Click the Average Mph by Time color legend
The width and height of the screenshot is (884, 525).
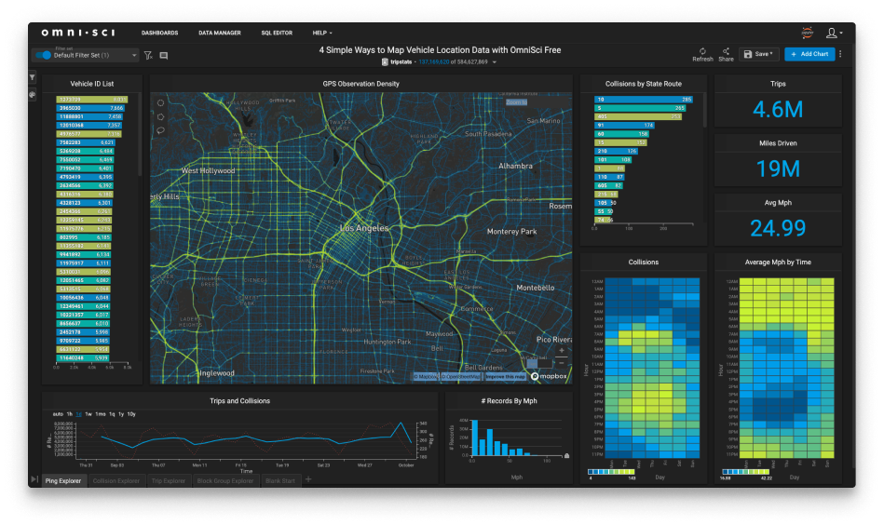coord(746,472)
